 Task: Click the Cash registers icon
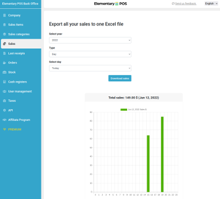(x=4, y=82)
